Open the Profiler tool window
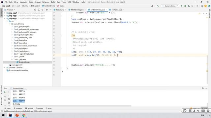The height and width of the screenshot is (118, 211). 40,108
